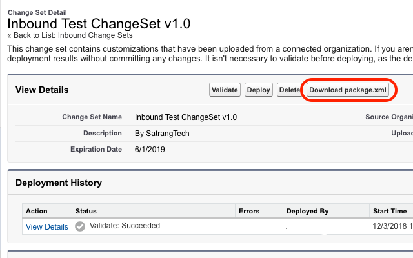Click the Delete button
413x258 pixels.
[288, 90]
